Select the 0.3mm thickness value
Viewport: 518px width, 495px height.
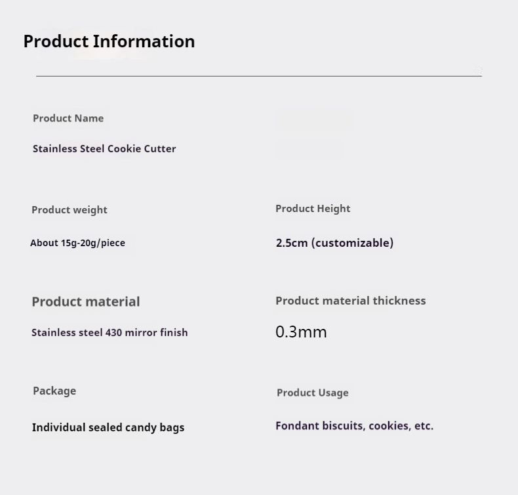point(301,332)
